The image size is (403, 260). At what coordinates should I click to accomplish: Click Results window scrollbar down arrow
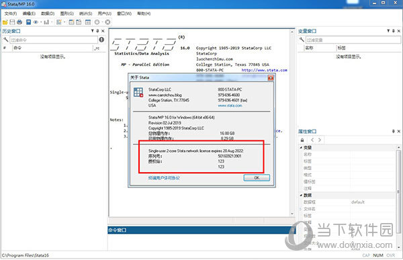[x=292, y=214]
